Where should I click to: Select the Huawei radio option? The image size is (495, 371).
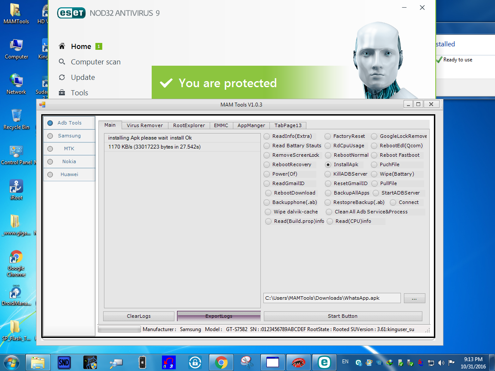tap(50, 174)
